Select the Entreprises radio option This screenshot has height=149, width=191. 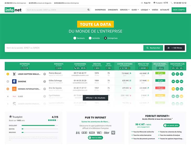(105, 38)
